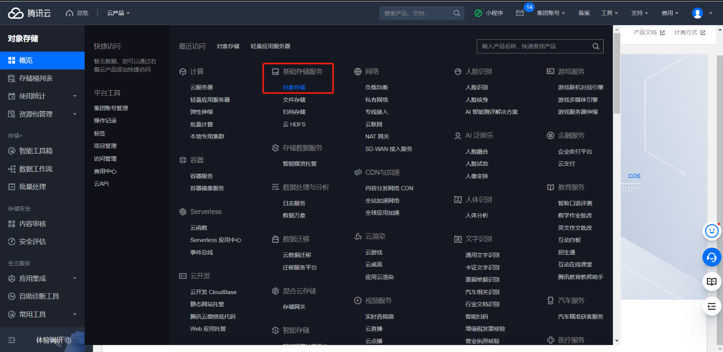Open 存储网关 under 混合云存储
This screenshot has width=723, height=352.
click(x=294, y=307)
